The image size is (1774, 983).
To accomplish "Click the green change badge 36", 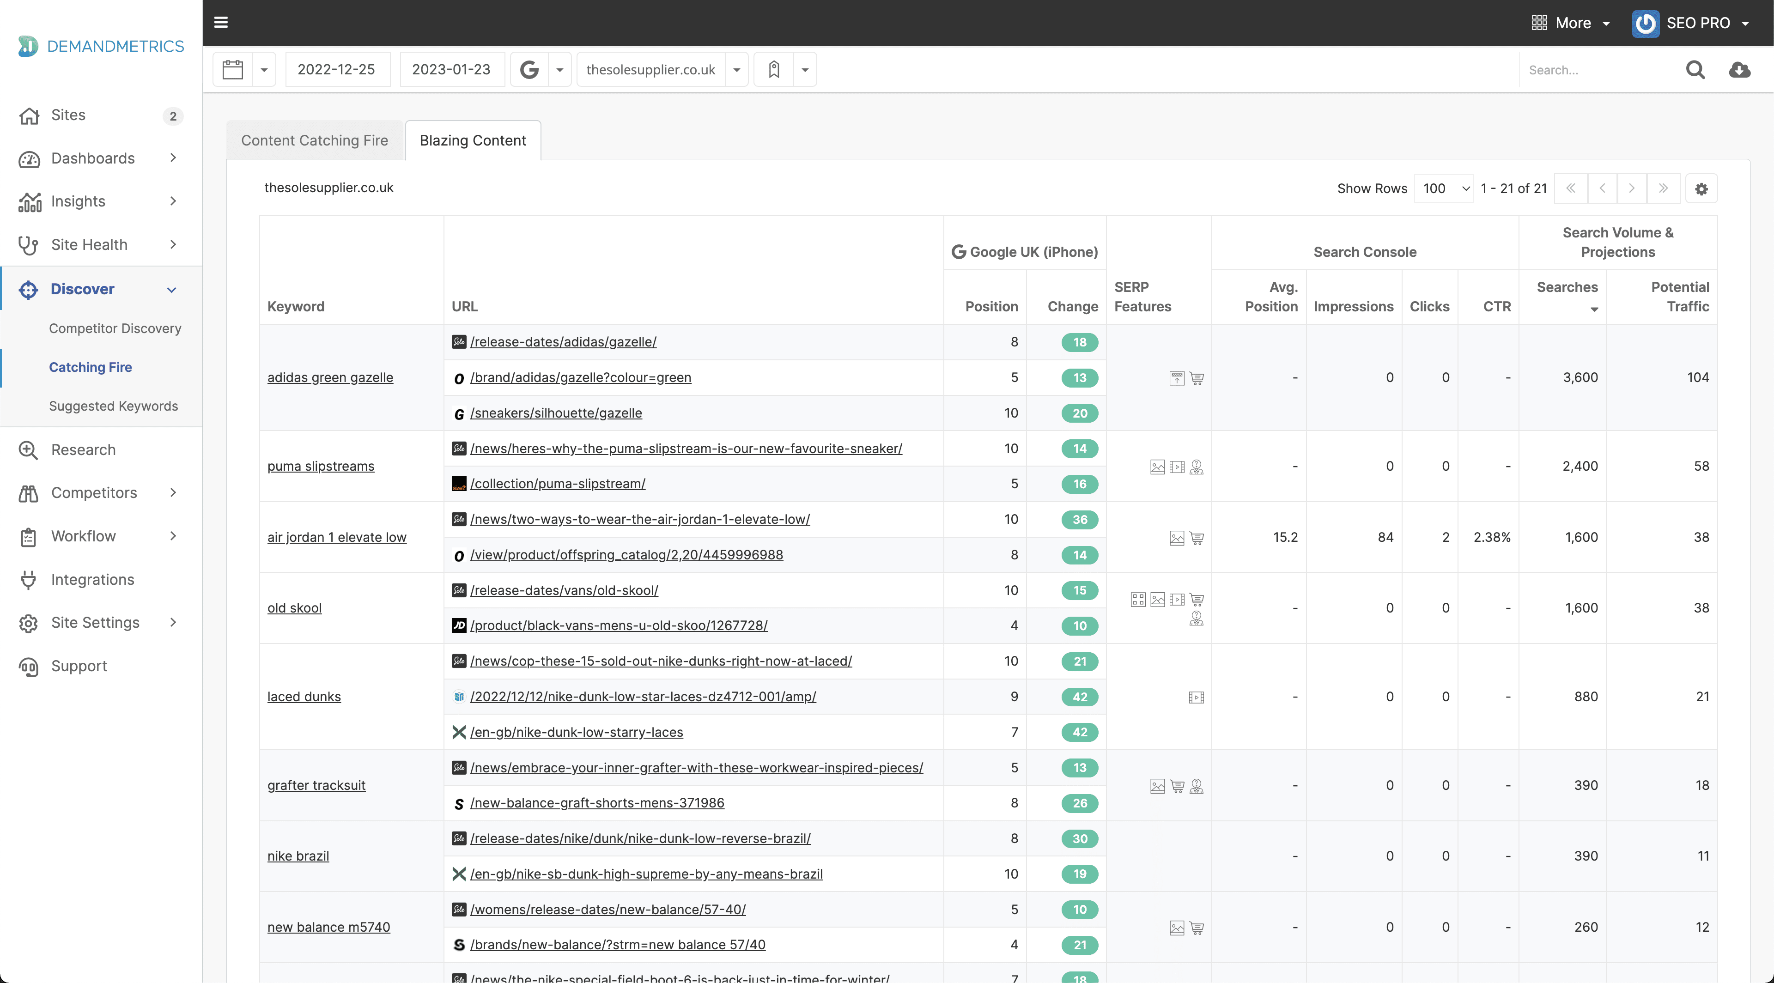I will pos(1080,520).
